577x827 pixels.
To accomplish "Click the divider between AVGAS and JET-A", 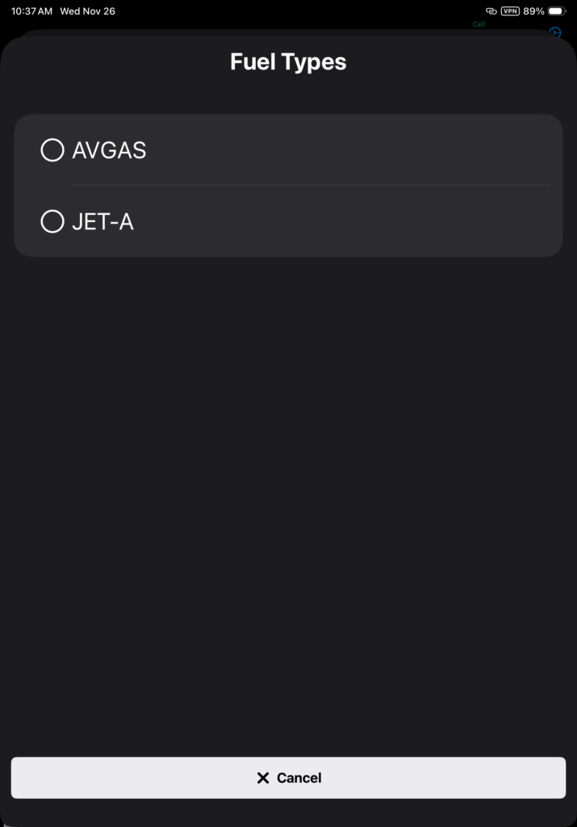I will (x=310, y=186).
